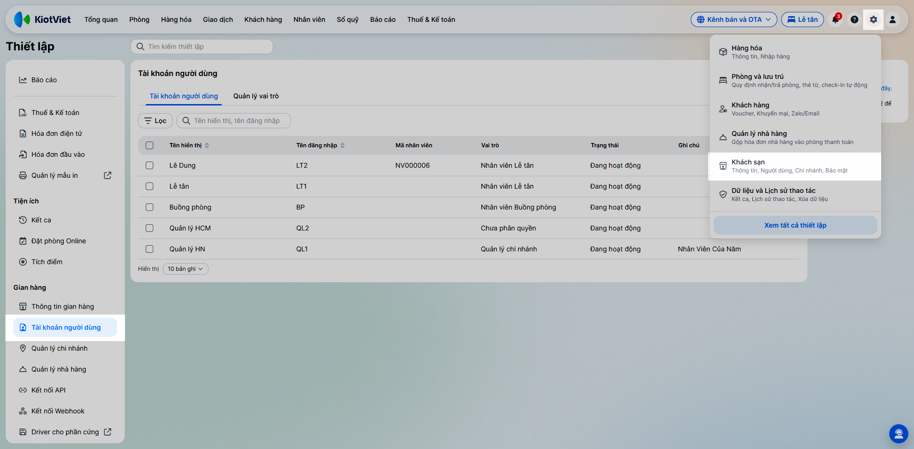914x449 pixels.
Task: Open Tích điểm sidebar item
Action: [x=65, y=262]
